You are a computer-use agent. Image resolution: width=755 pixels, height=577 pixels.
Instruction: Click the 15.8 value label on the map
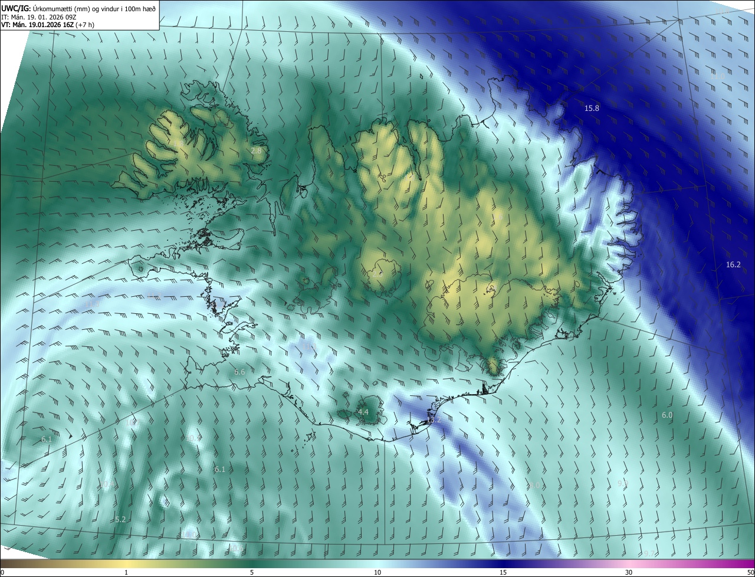tap(592, 109)
